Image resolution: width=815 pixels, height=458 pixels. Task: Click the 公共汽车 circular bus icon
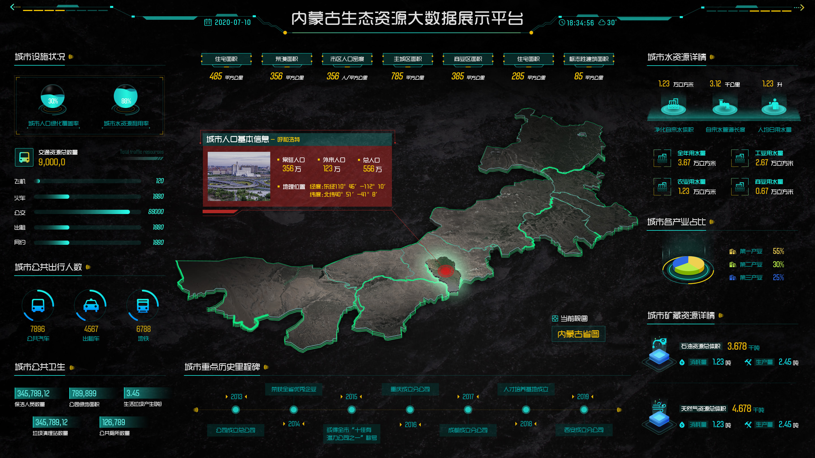pos(38,305)
